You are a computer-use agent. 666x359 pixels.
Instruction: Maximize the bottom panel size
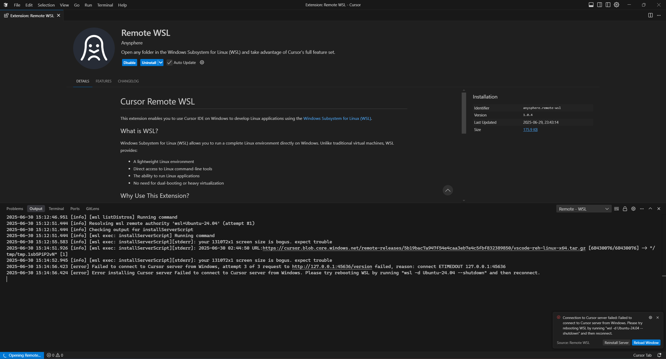tap(650, 208)
